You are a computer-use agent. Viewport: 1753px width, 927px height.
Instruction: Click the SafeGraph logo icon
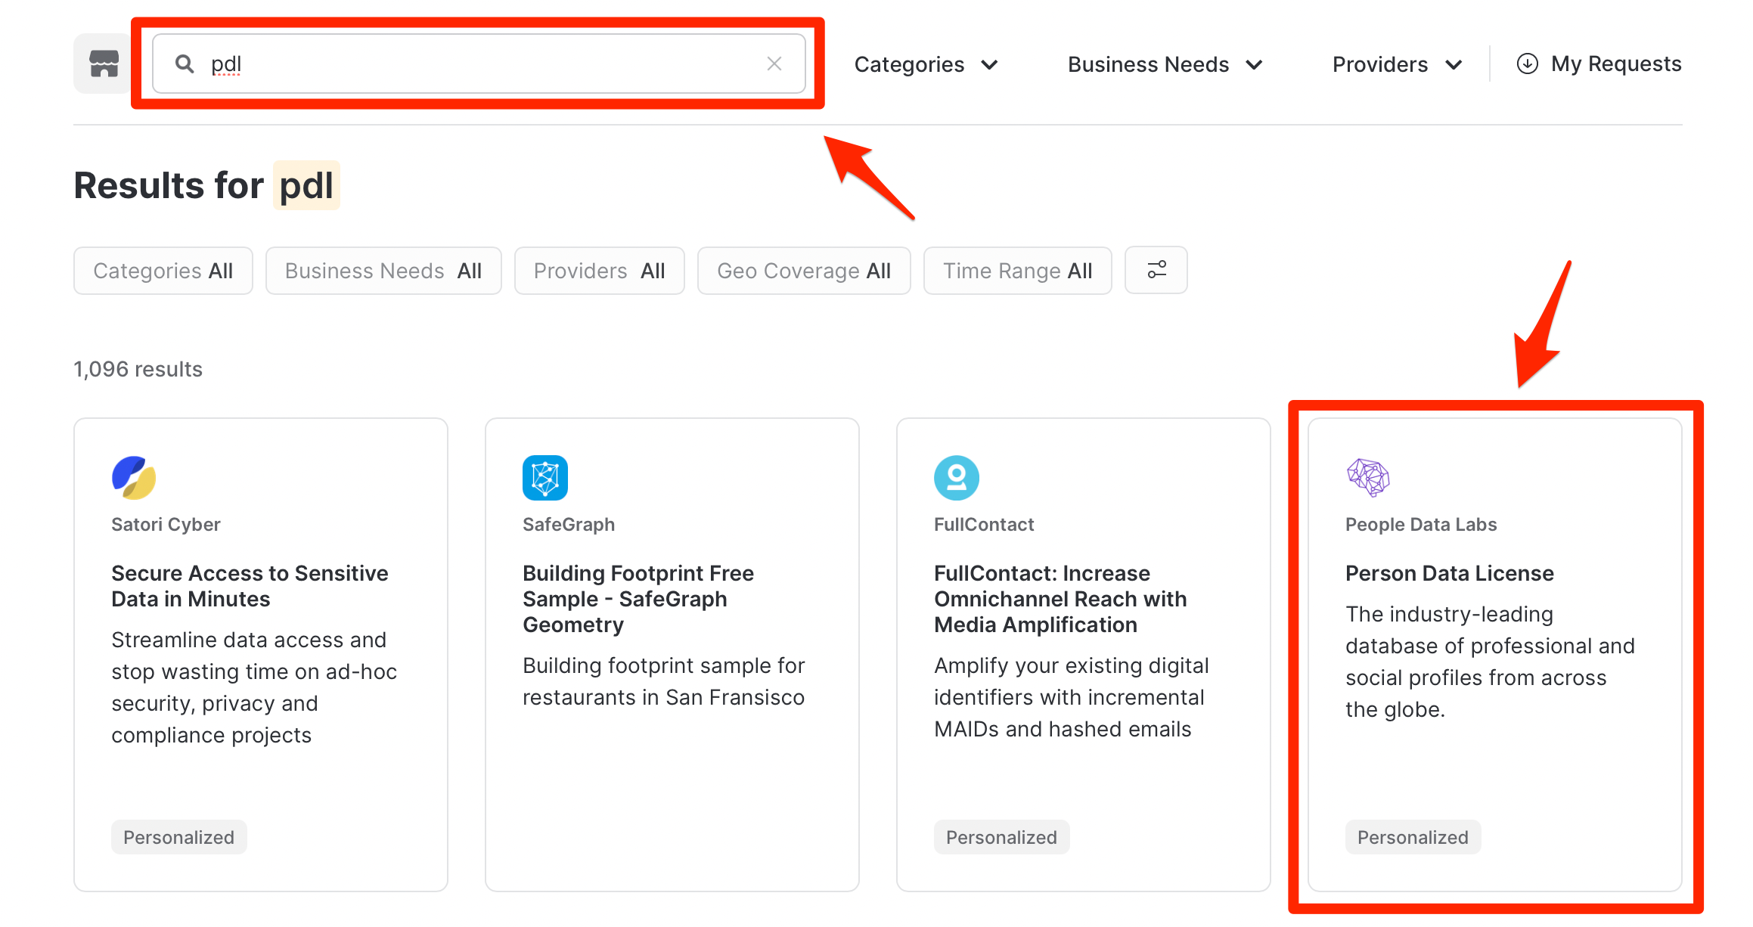tap(545, 477)
